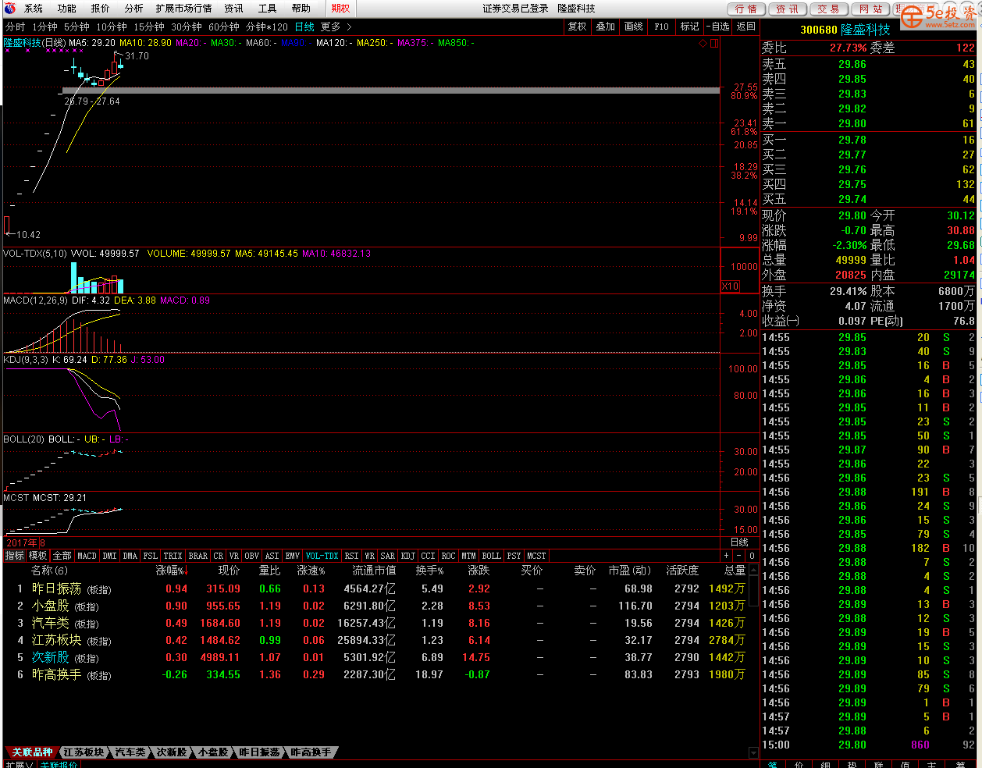Click the stock title 300680 隆盛科技

coord(845,30)
